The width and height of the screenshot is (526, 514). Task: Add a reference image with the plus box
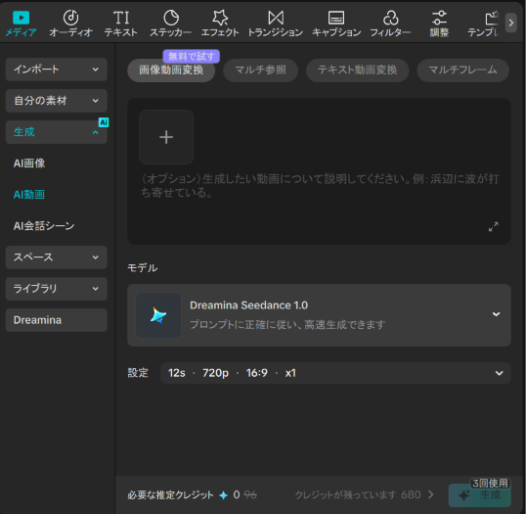pos(166,137)
